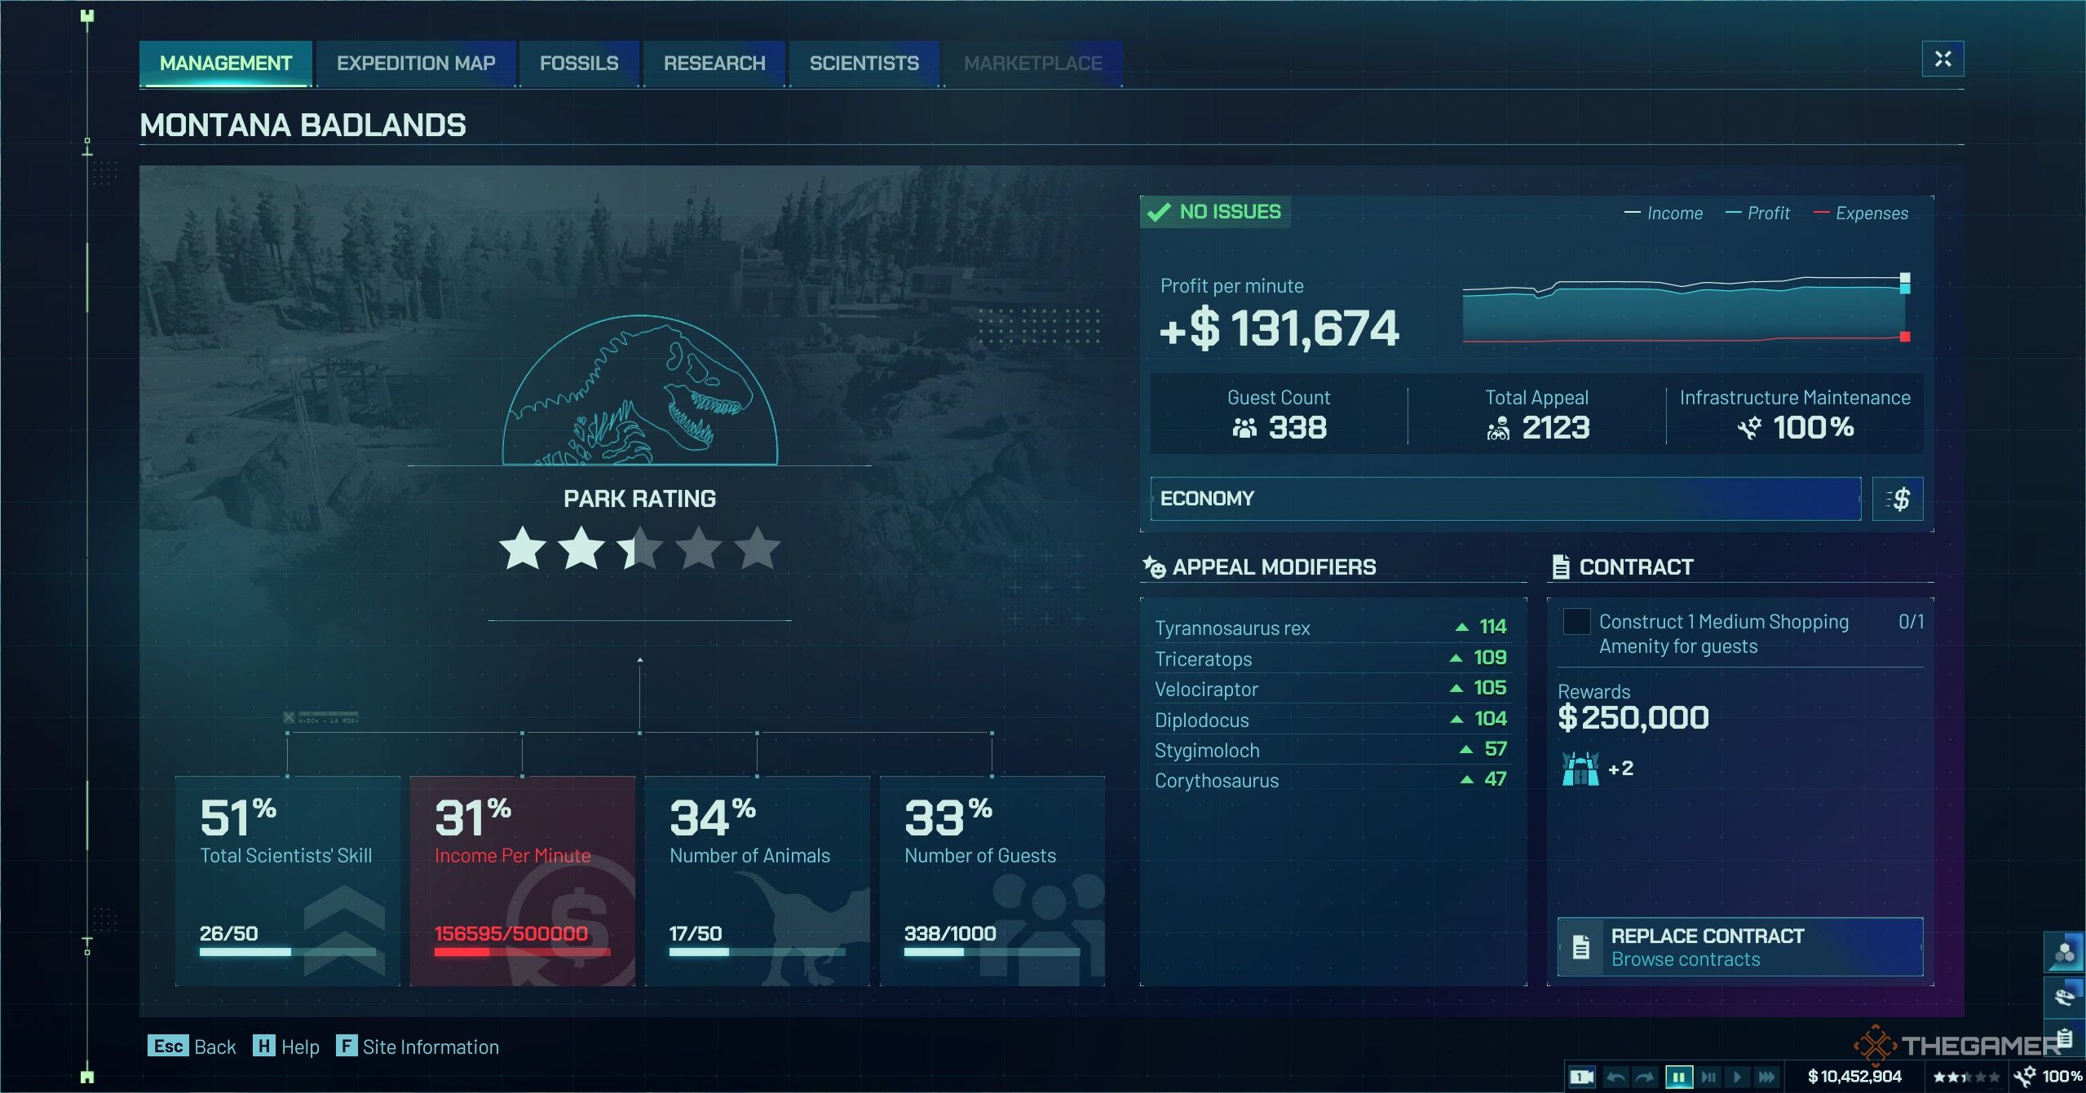Click the redo arrow icon
Viewport: 2086px width, 1093px height.
pyautogui.click(x=1645, y=1077)
